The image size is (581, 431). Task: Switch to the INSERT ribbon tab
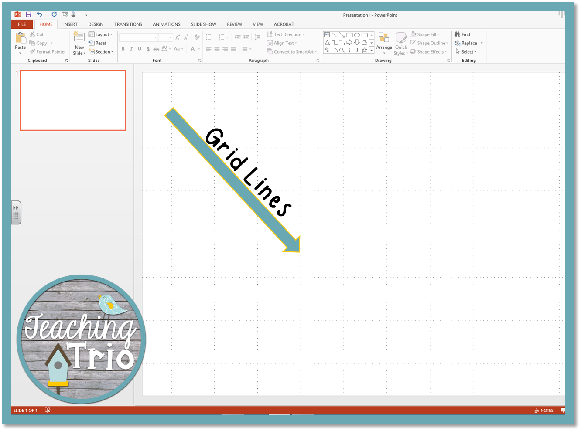tap(70, 24)
